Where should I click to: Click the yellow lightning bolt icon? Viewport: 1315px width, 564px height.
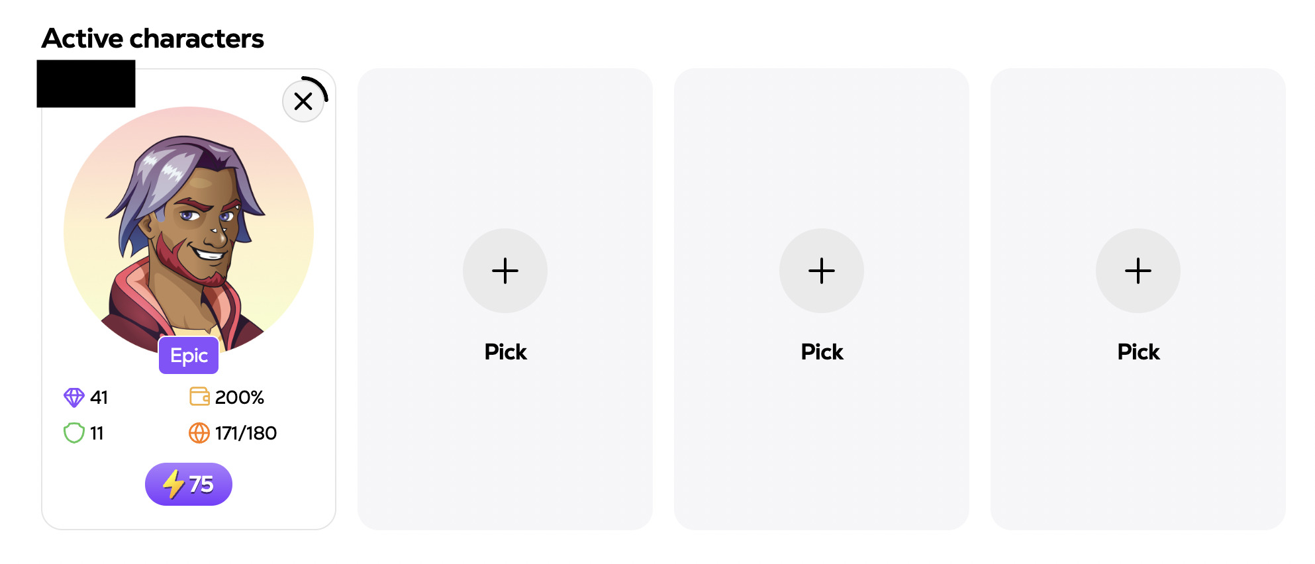[173, 484]
